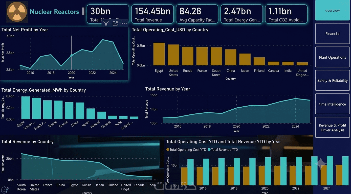Open more options ellipsis on Net Profit chart
The height and width of the screenshot is (194, 351).
click(x=124, y=23)
